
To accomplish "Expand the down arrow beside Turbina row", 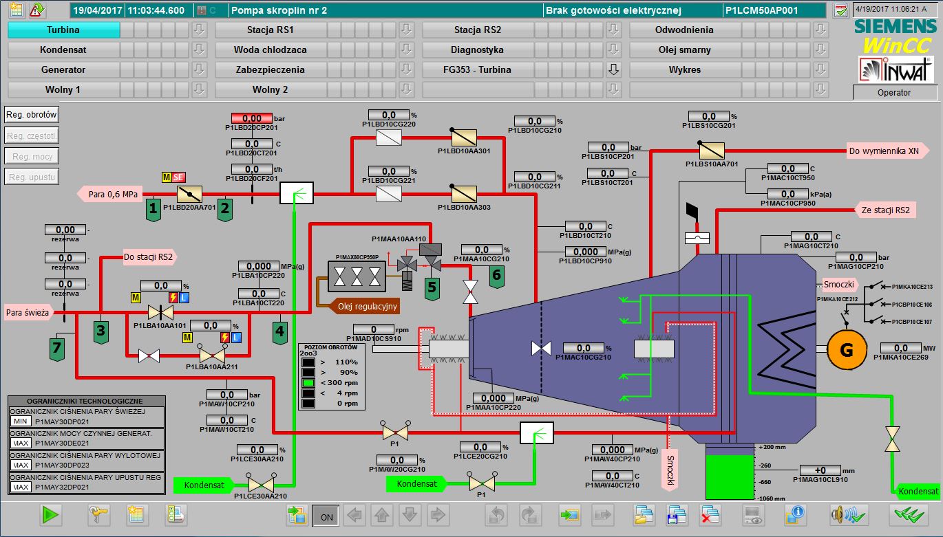I will 199,30.
